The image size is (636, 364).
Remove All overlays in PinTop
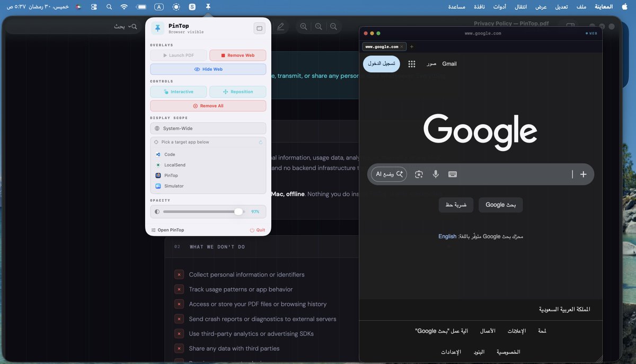(208, 106)
